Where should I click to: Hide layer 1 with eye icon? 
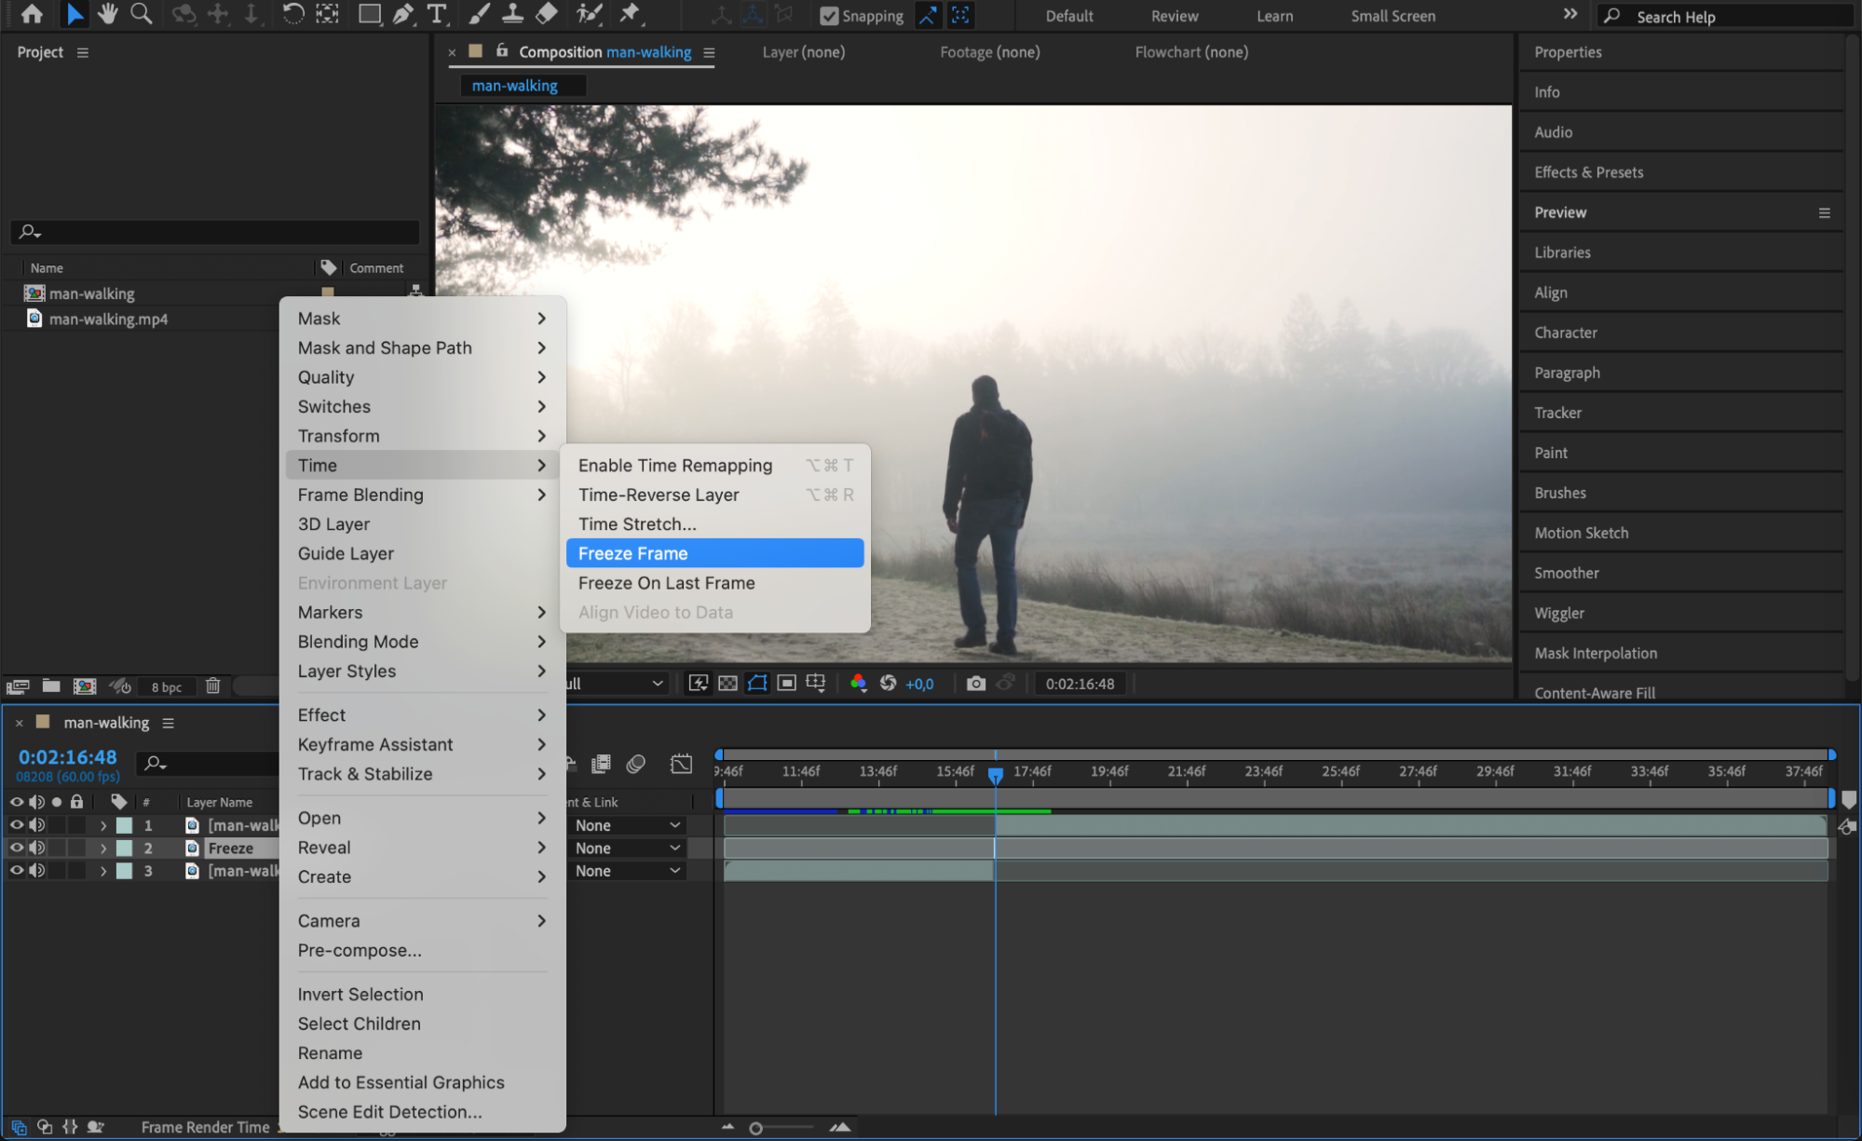pos(17,825)
